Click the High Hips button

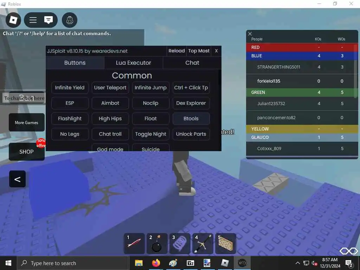110,118
